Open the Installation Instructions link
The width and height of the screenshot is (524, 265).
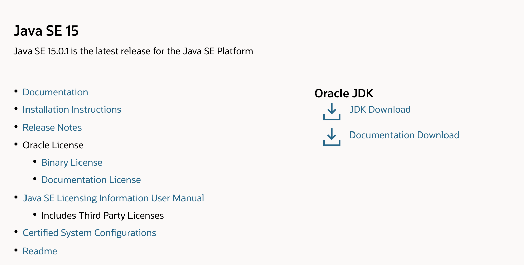tap(72, 110)
